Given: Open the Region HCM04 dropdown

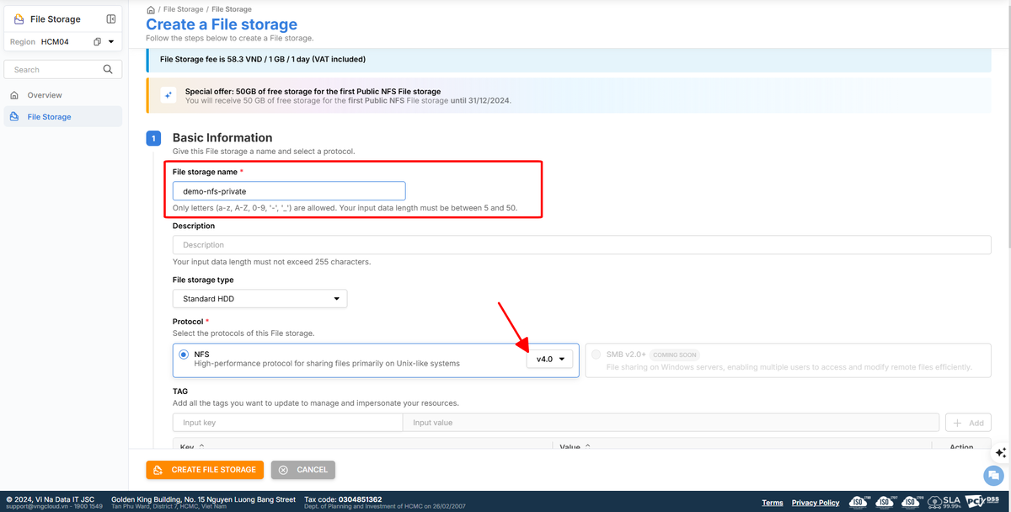Looking at the screenshot, I should point(110,42).
